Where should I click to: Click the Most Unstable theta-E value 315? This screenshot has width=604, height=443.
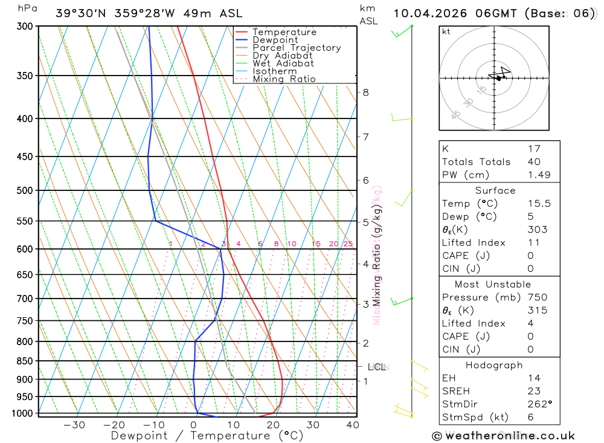[x=538, y=311]
